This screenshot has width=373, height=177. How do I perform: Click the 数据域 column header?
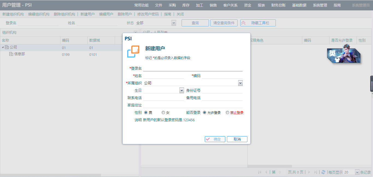pyautogui.click(x=101, y=40)
